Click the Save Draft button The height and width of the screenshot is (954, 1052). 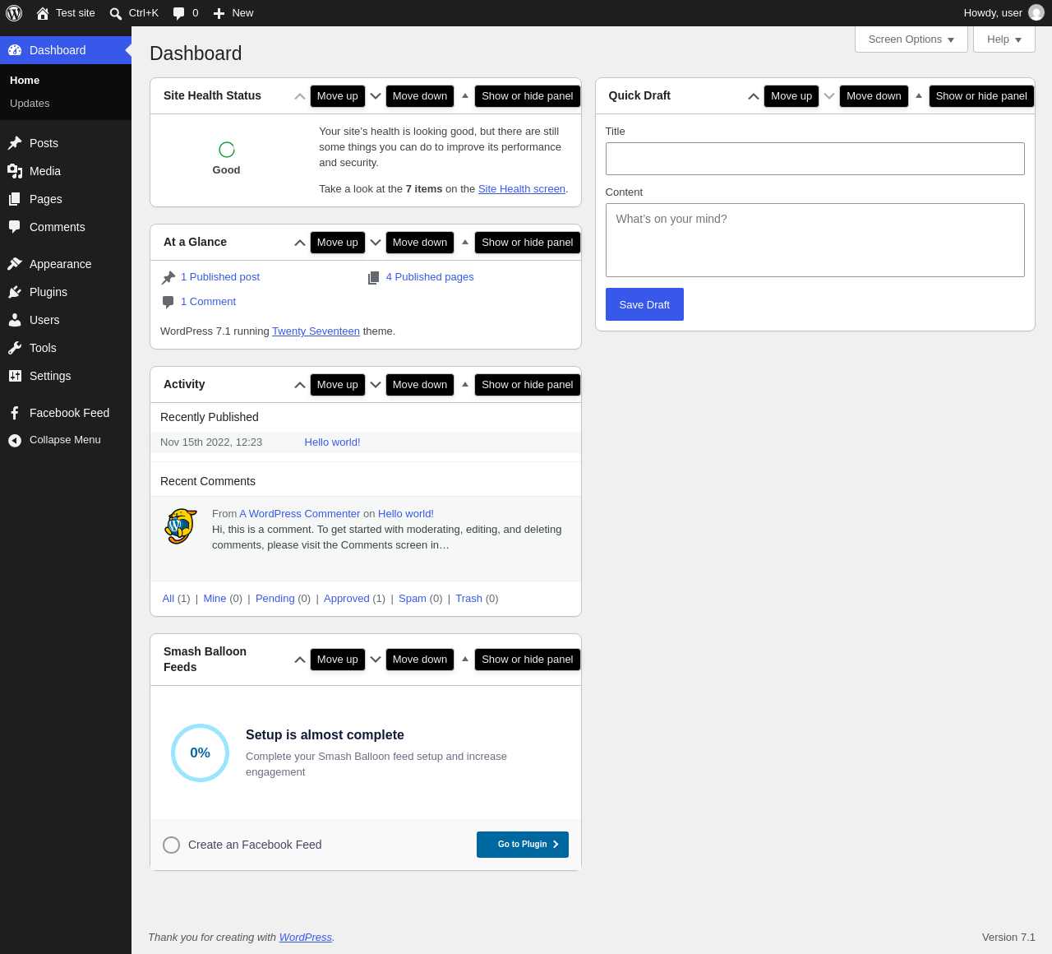(x=644, y=304)
